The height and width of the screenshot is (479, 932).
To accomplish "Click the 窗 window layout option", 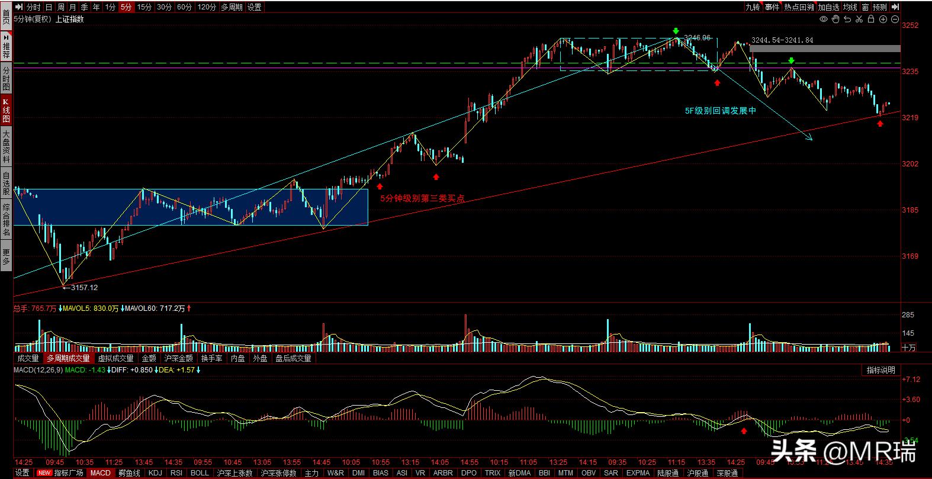I will pos(866,7).
